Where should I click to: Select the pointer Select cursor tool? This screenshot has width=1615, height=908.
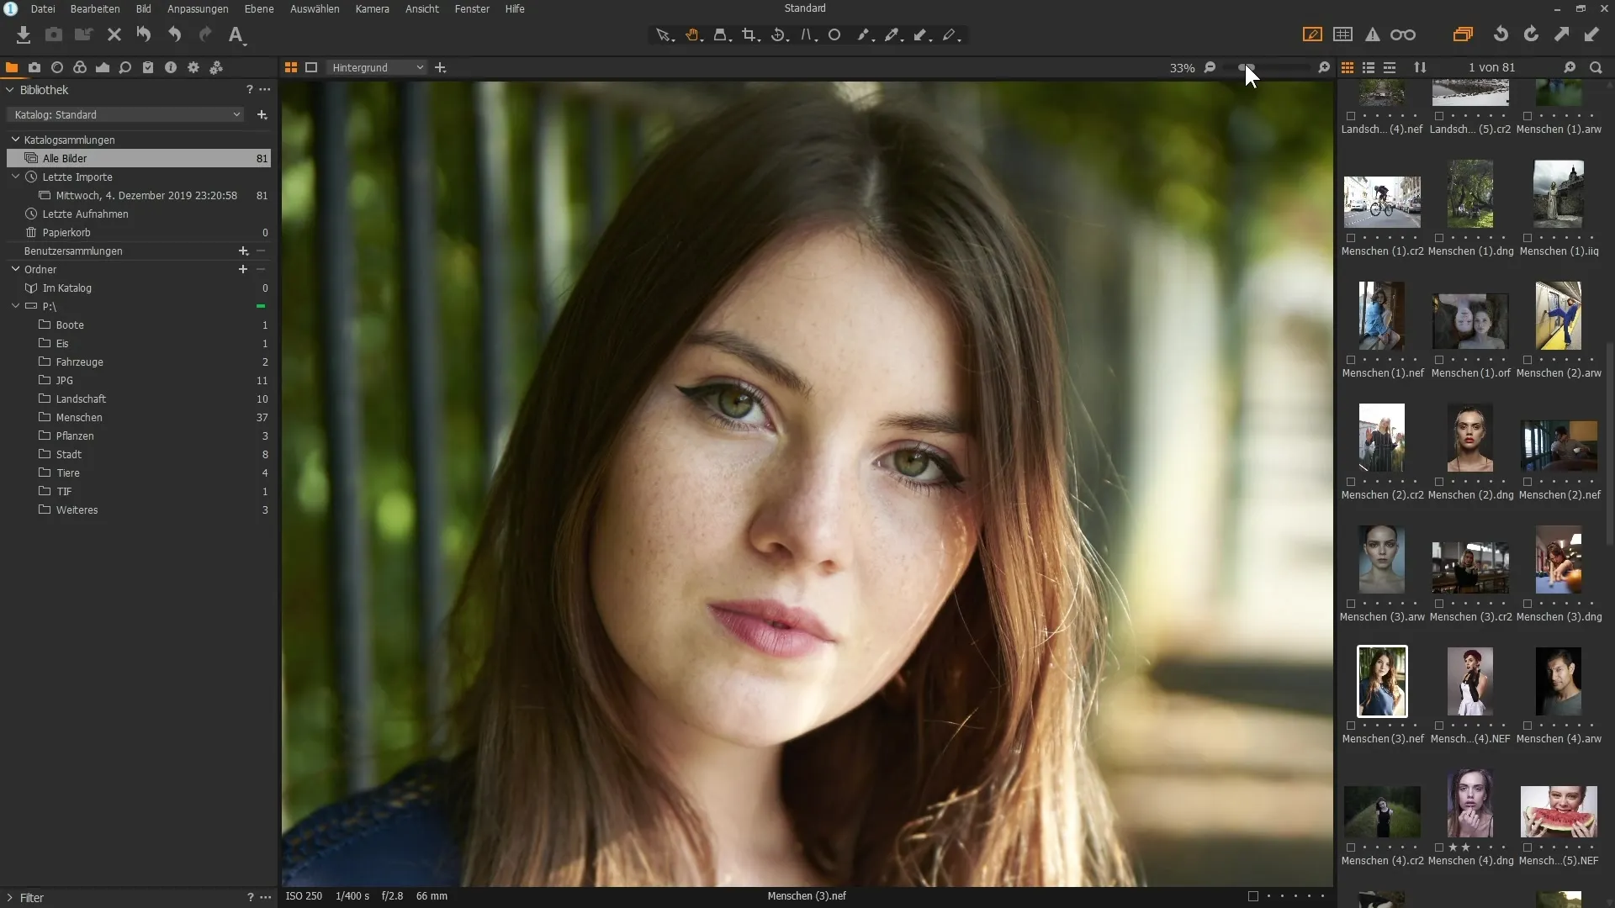tap(665, 35)
